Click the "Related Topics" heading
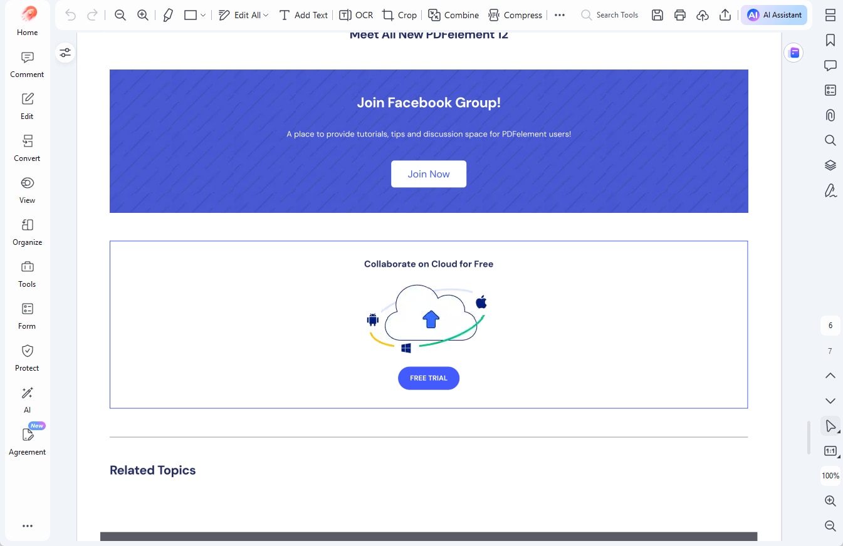This screenshot has width=843, height=546. (x=153, y=470)
